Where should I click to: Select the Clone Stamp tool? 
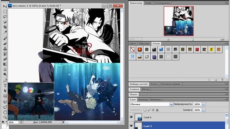tap(5, 49)
